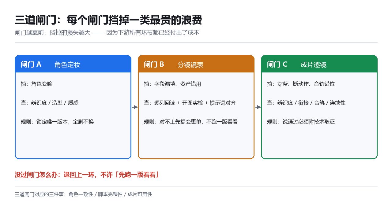Click 查：辨识度 / 衔接 / 音轨 / 连续性
This screenshot has height=214, width=392.
point(306,103)
